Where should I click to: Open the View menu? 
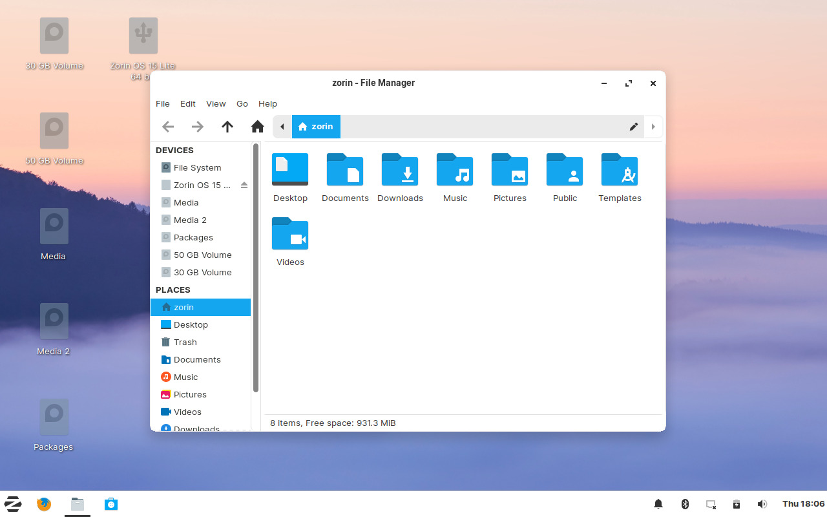pos(216,103)
